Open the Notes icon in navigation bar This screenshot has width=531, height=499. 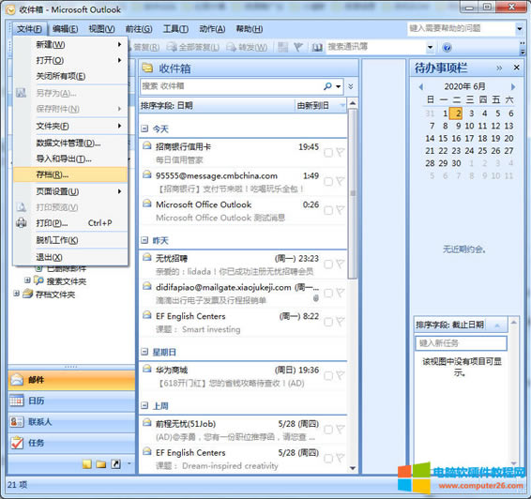pos(87,463)
